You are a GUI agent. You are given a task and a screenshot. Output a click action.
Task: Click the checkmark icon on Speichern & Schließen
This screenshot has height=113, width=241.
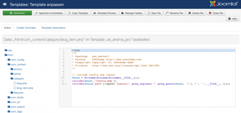[x=36, y=13]
